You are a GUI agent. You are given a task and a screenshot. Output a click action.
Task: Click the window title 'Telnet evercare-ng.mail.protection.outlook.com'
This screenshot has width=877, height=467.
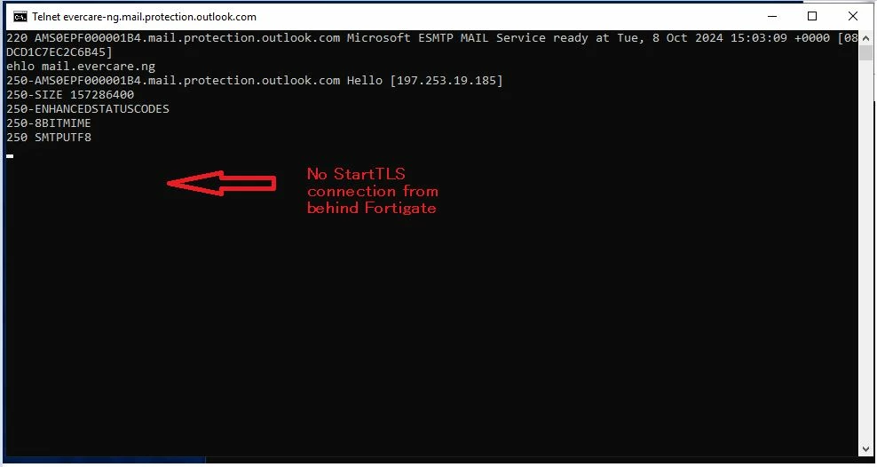145,17
